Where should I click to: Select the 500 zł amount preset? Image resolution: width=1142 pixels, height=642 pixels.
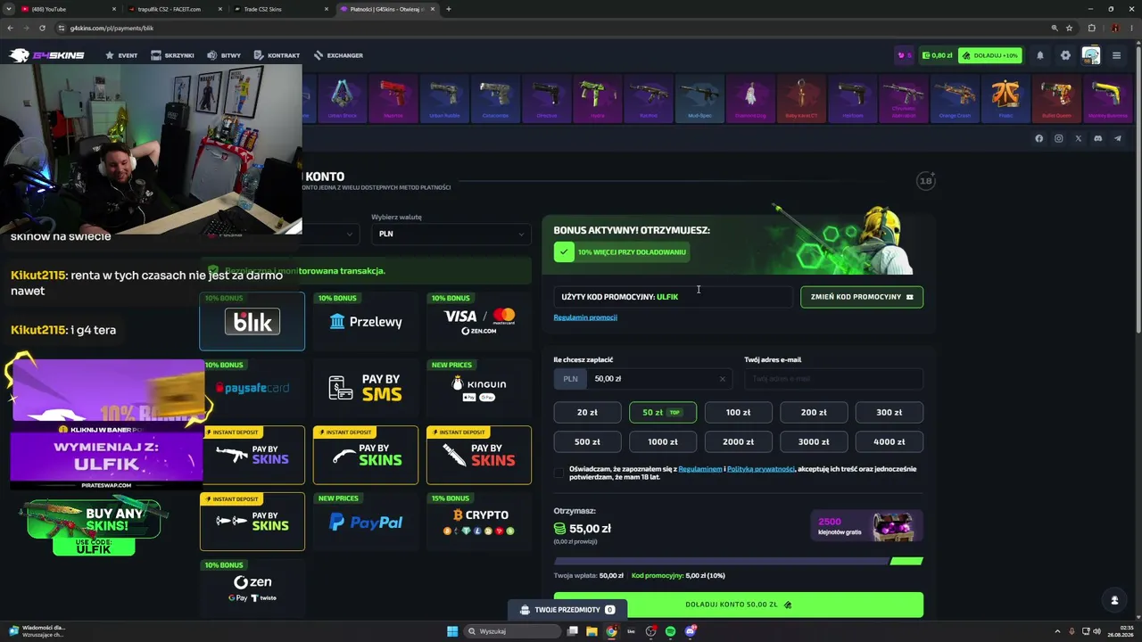587,442
